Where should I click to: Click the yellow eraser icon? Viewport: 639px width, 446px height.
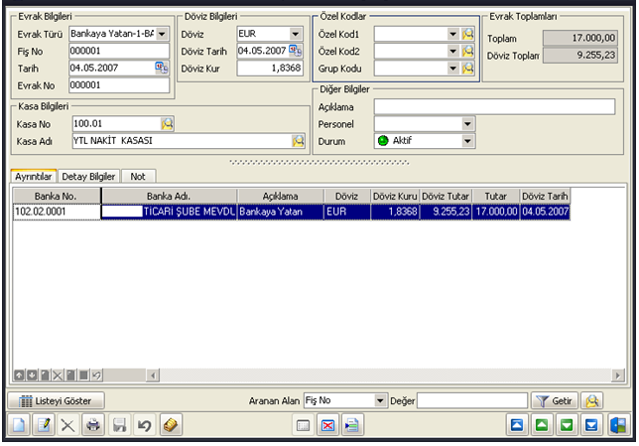click(171, 425)
